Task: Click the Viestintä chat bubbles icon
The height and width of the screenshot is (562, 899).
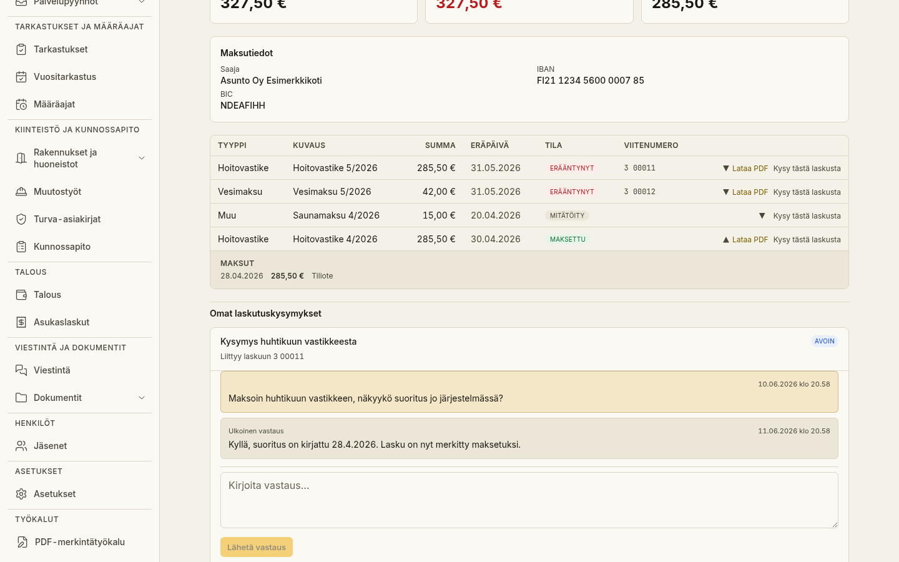Action: [x=21, y=370]
